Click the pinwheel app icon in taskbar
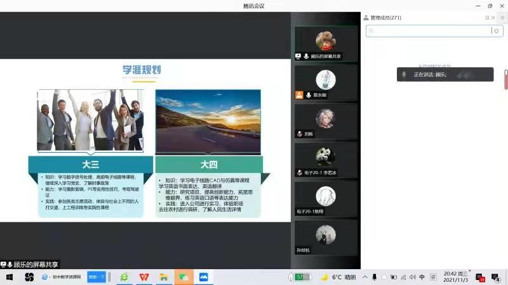Viewport: 508px width, 285px height. tap(29, 277)
